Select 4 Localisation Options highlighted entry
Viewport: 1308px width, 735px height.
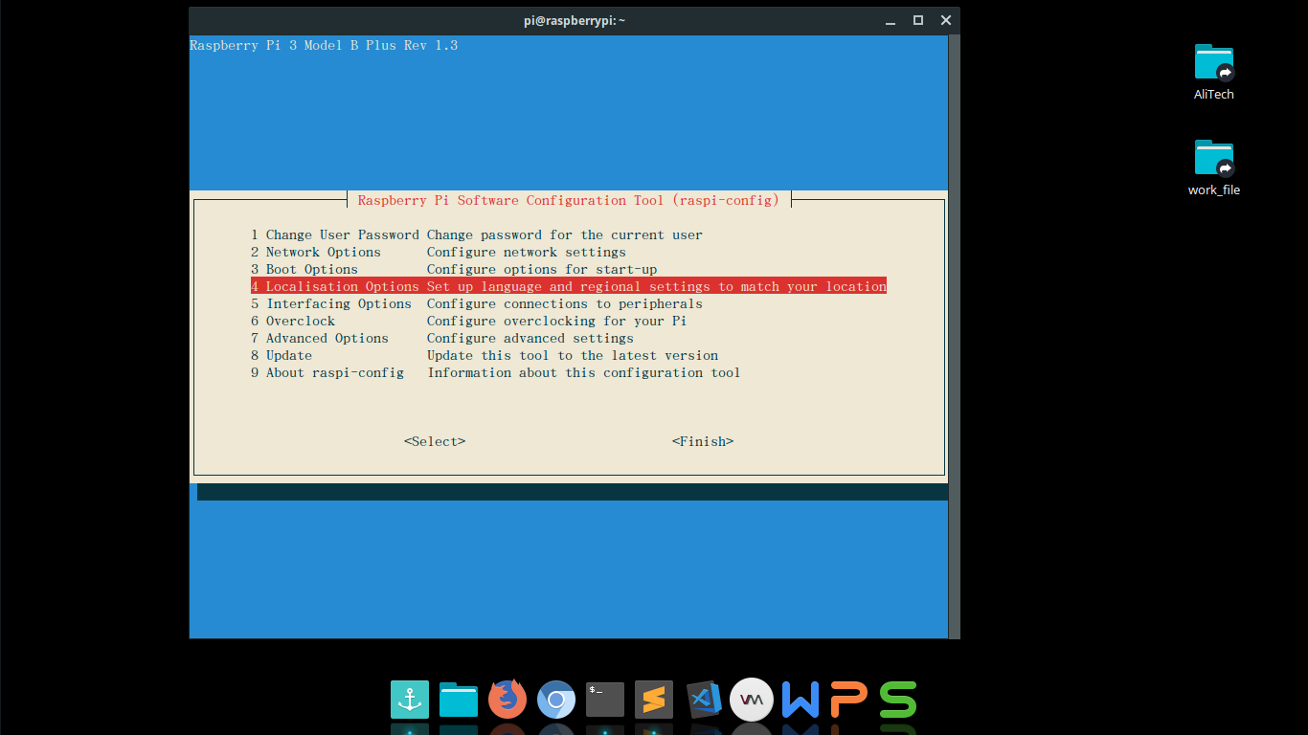[569, 286]
